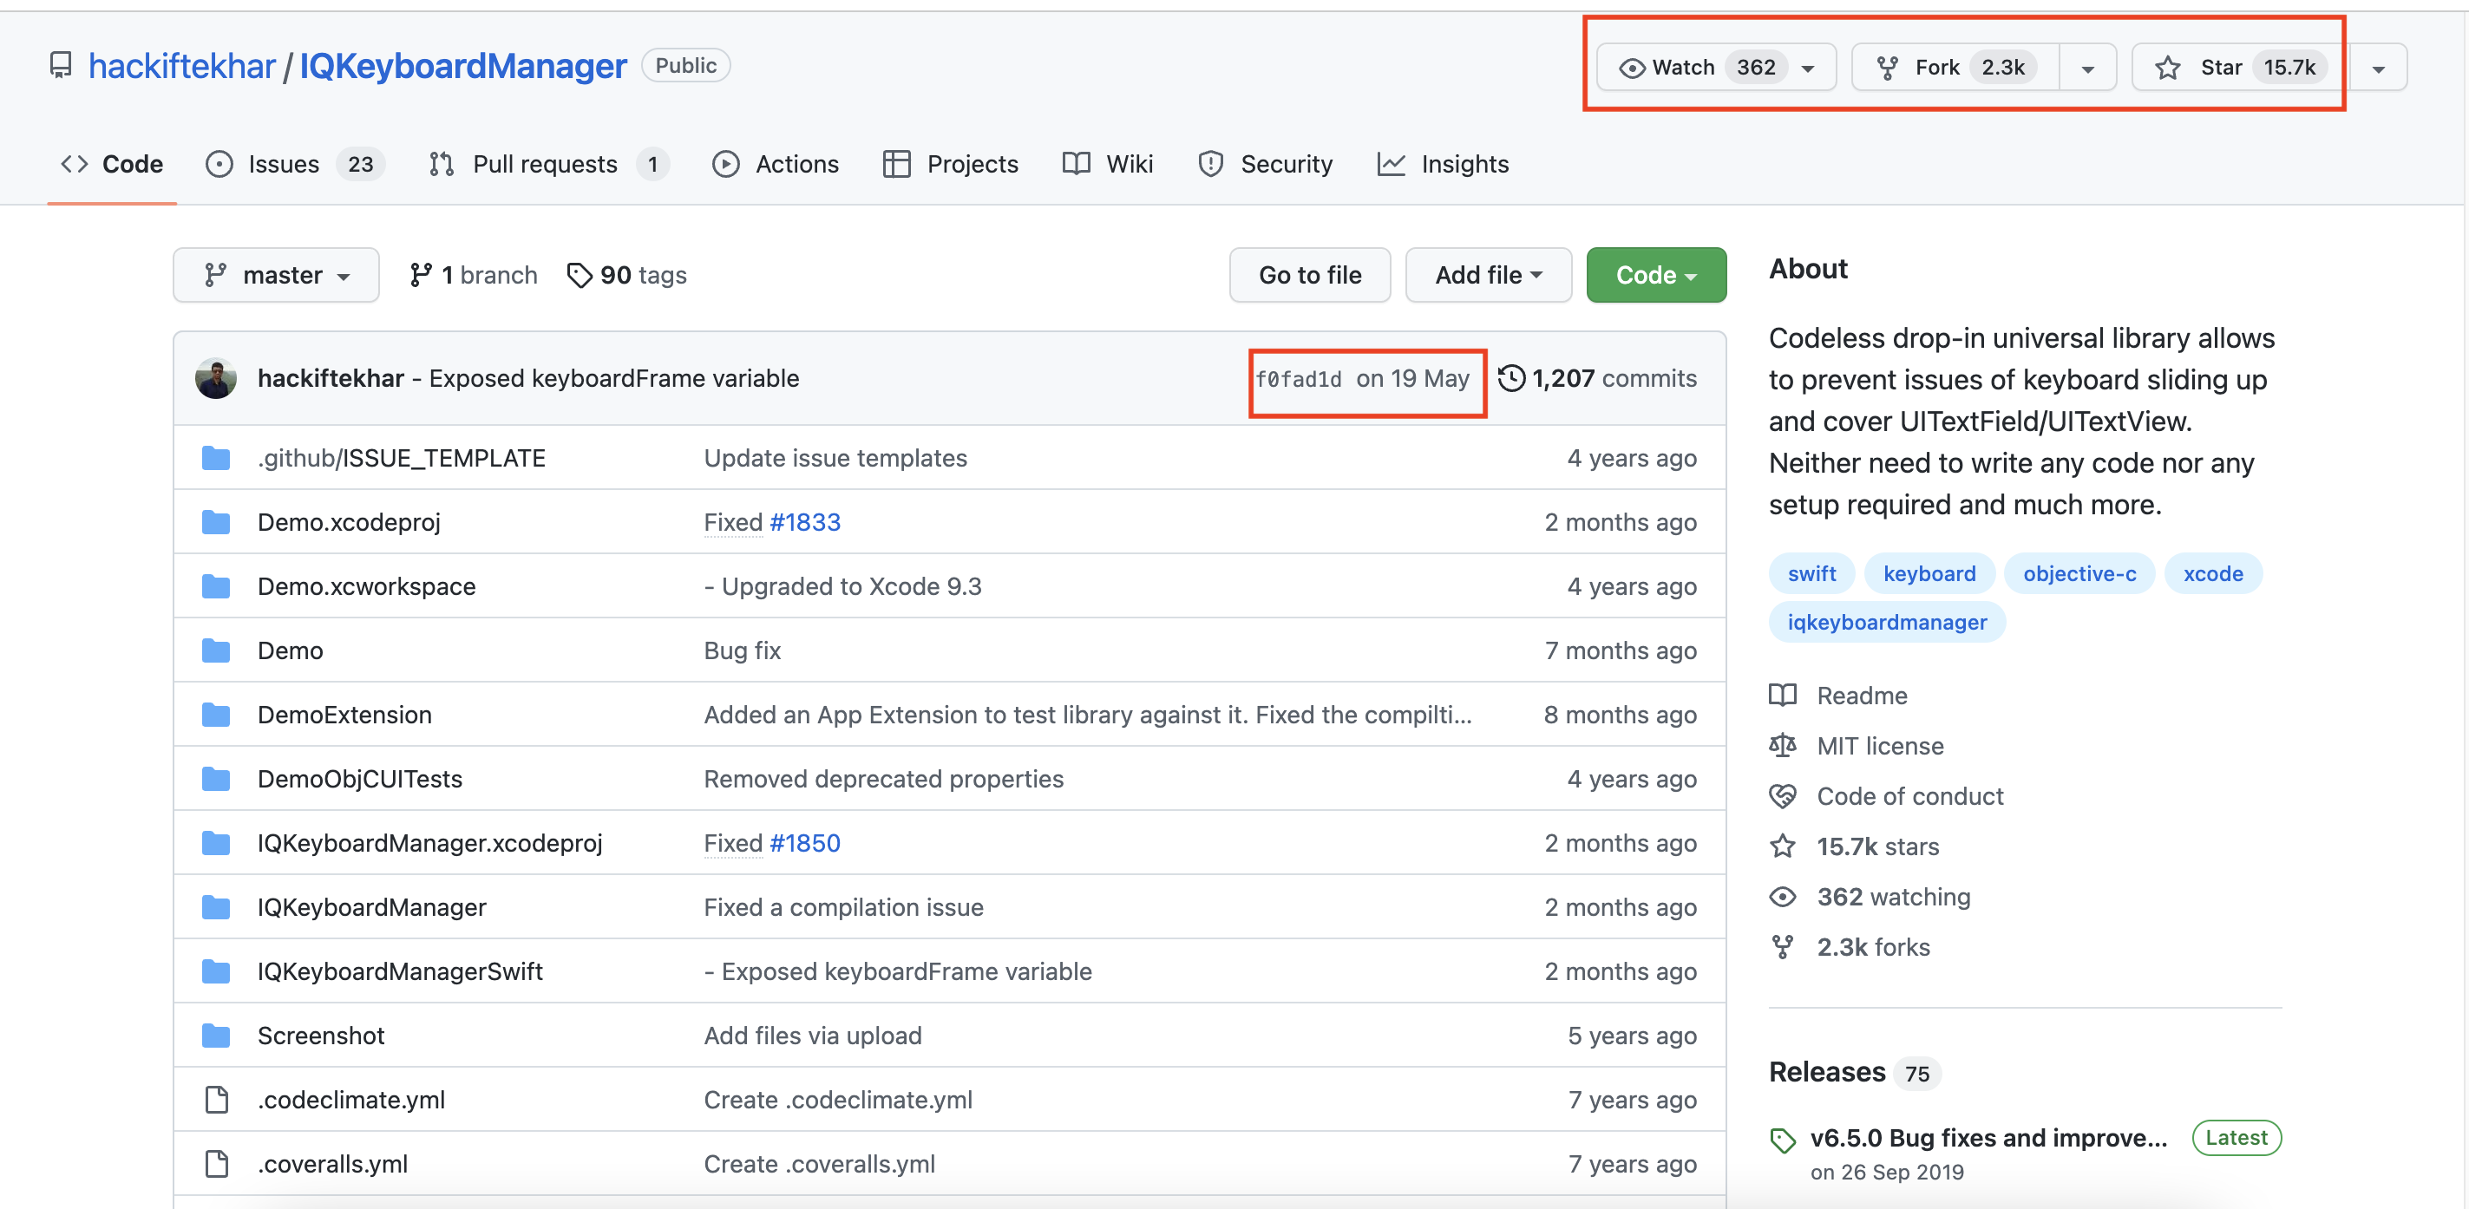Expand the Add file dropdown
The height and width of the screenshot is (1209, 2469).
pyautogui.click(x=1488, y=275)
